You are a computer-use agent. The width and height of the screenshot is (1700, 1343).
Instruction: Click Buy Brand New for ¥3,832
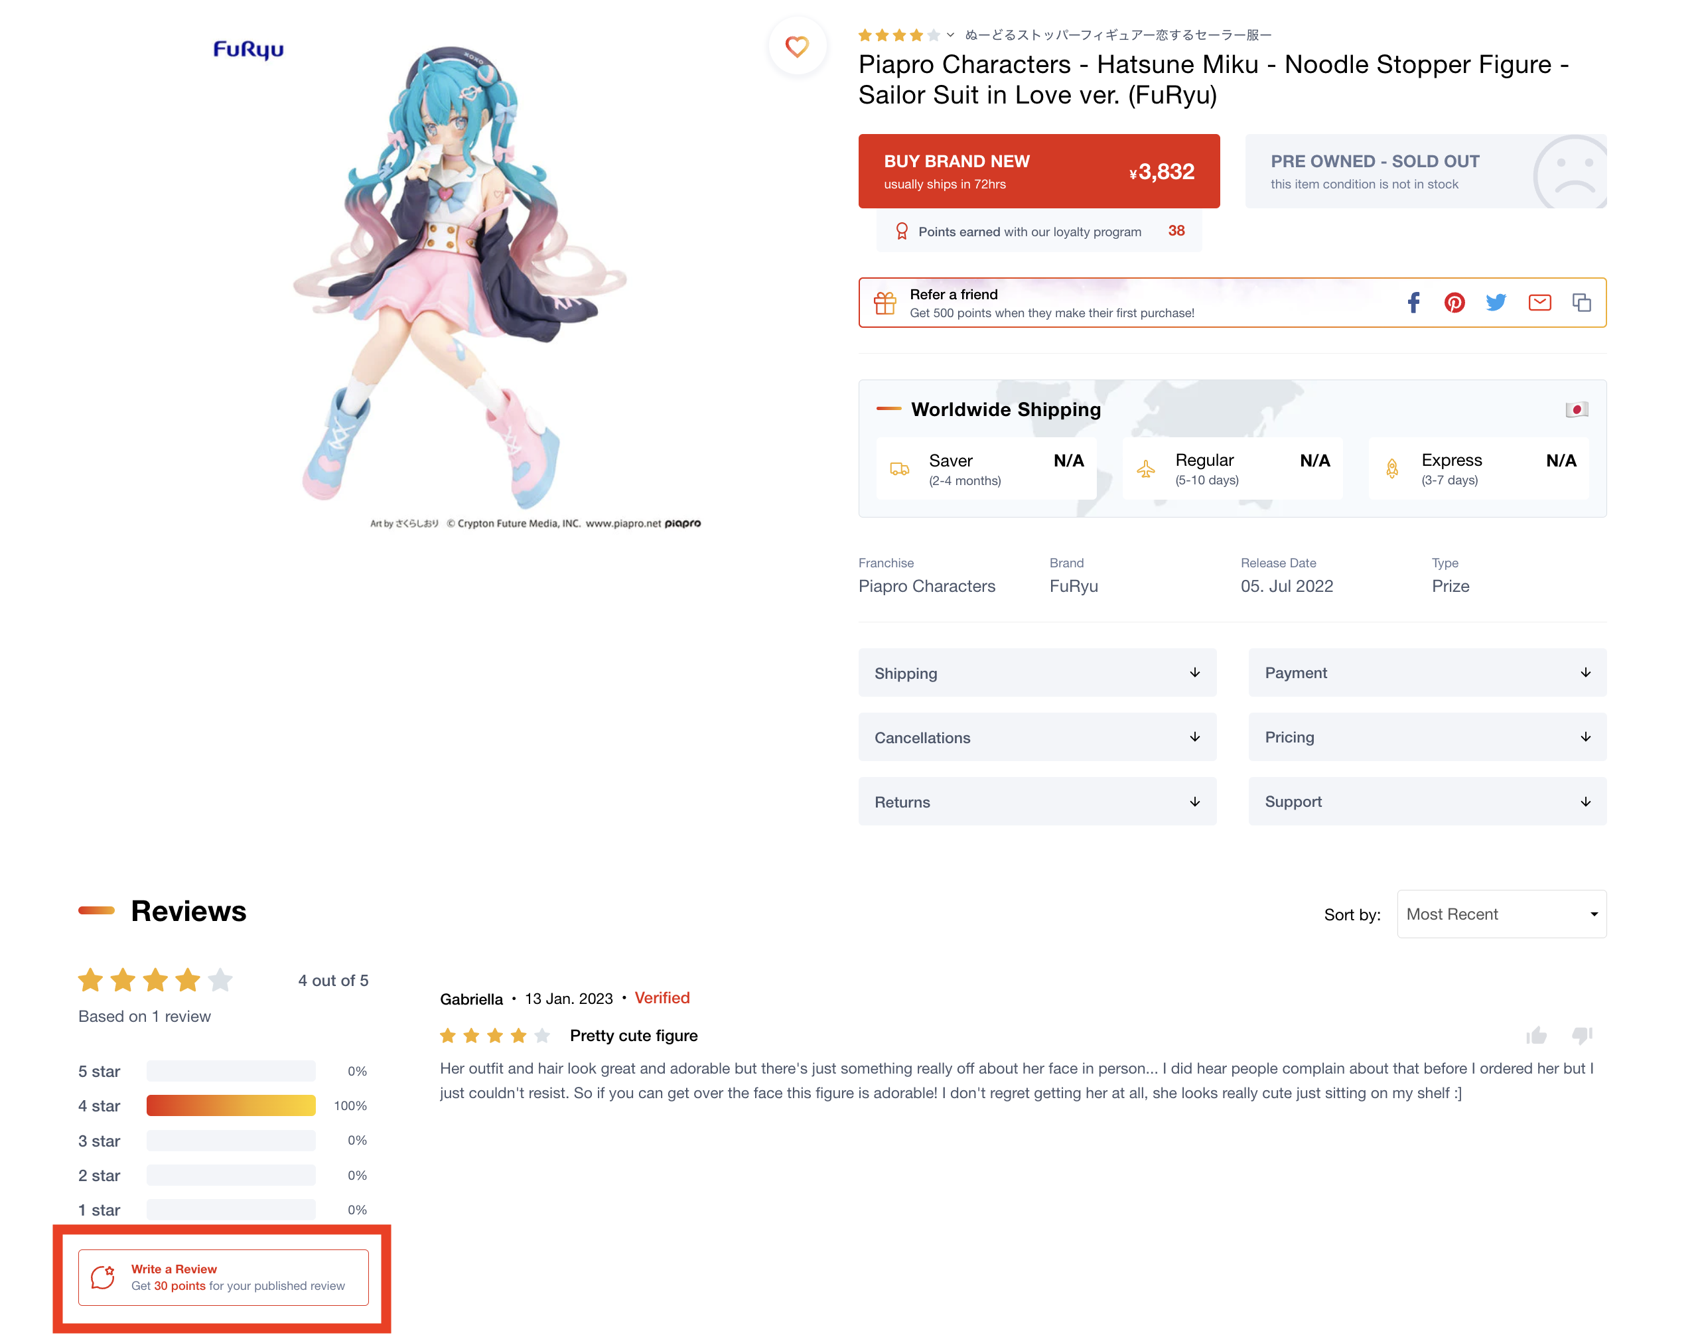[x=1038, y=171]
